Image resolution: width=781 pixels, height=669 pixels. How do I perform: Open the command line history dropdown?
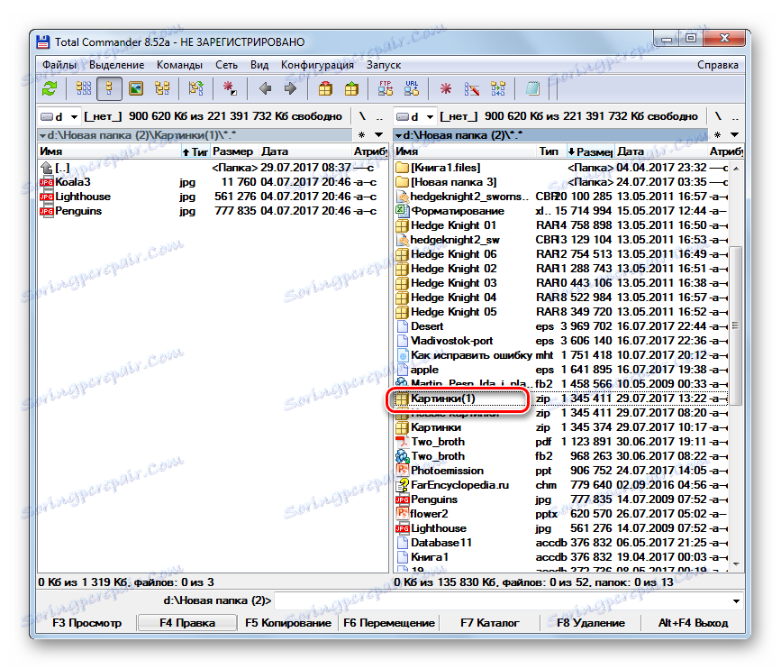(736, 600)
